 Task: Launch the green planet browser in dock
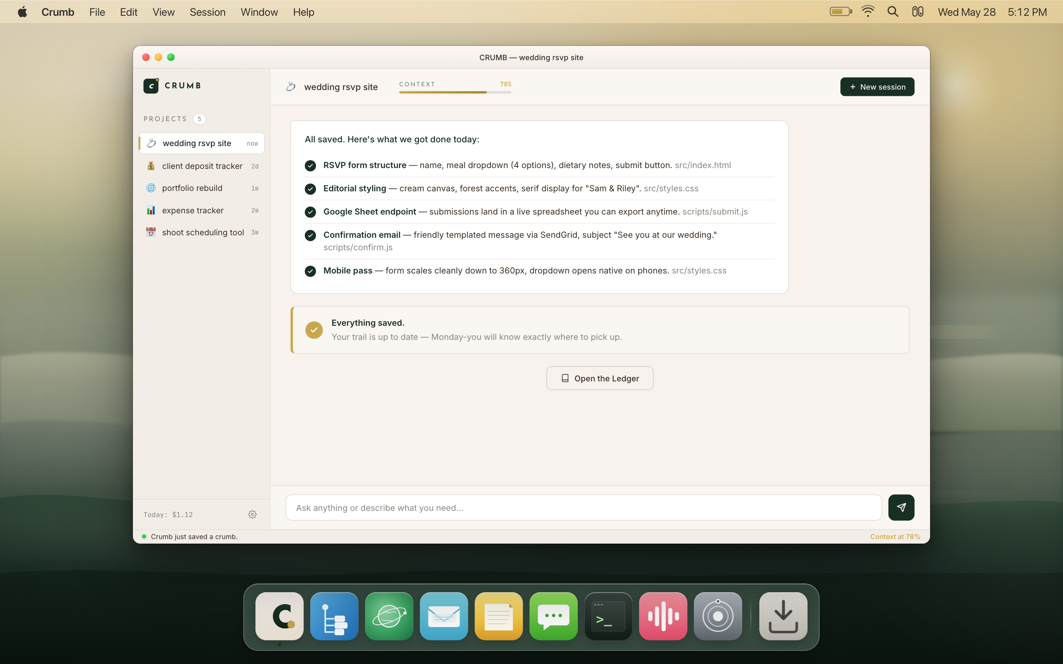[x=389, y=616]
